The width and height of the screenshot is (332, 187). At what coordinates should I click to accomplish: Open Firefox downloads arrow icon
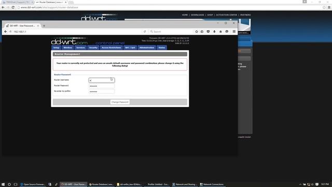pyautogui.click(x=214, y=32)
